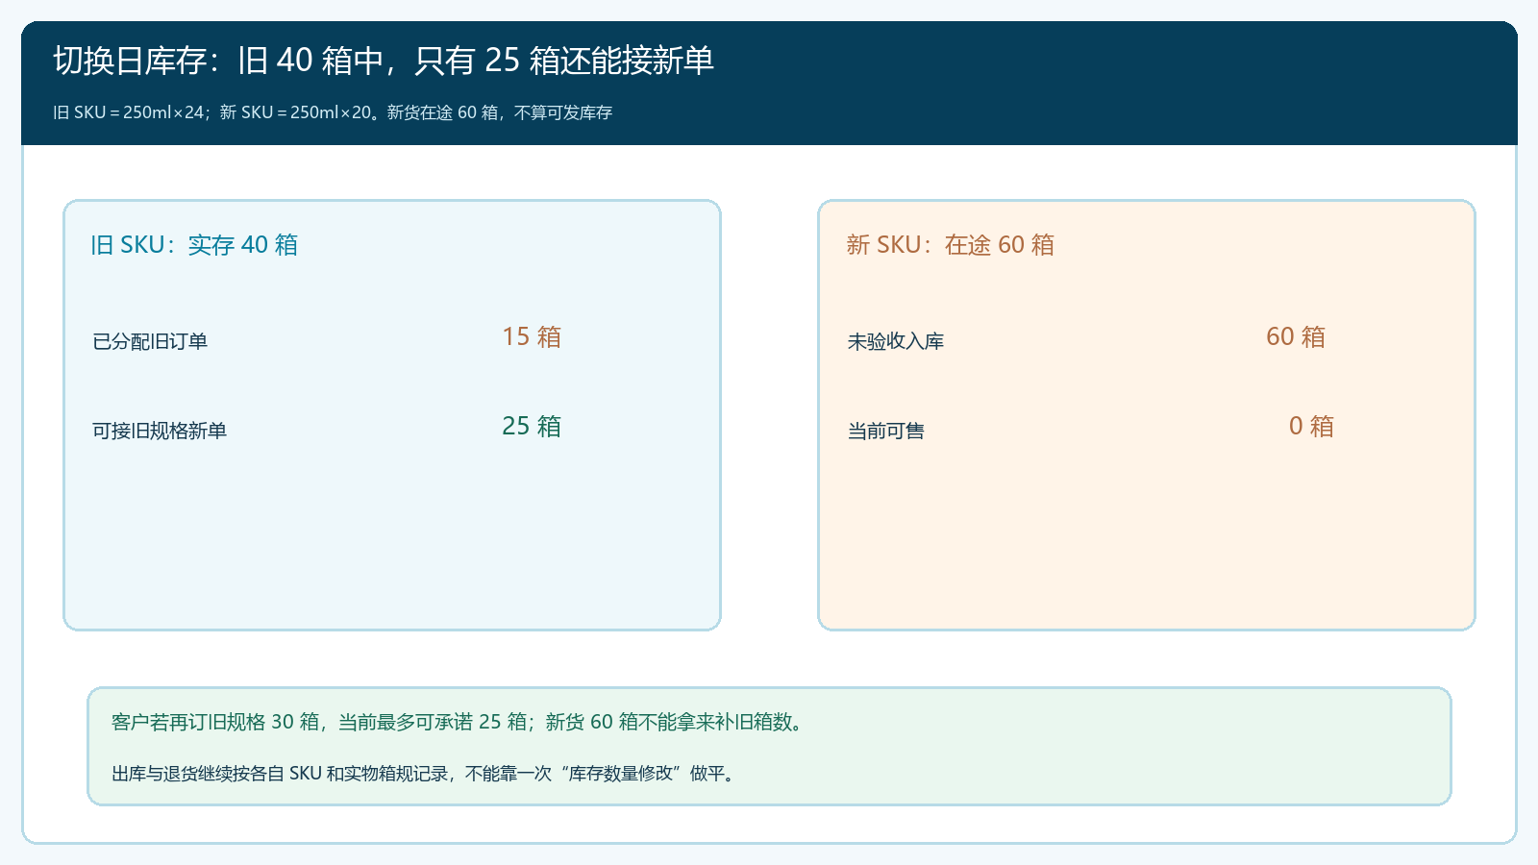Select the value '25 箱'
Viewport: 1538px width, 865px height.
pos(532,426)
